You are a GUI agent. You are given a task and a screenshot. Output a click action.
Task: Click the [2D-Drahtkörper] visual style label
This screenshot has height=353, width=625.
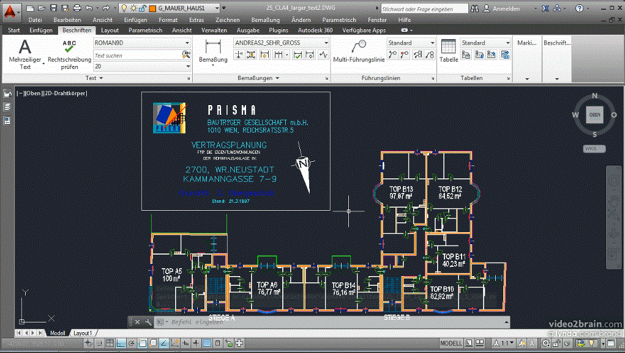click(65, 93)
